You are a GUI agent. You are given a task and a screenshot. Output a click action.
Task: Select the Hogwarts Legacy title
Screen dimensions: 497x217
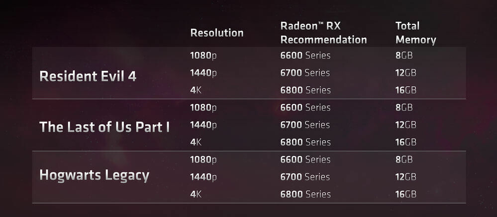pos(94,176)
